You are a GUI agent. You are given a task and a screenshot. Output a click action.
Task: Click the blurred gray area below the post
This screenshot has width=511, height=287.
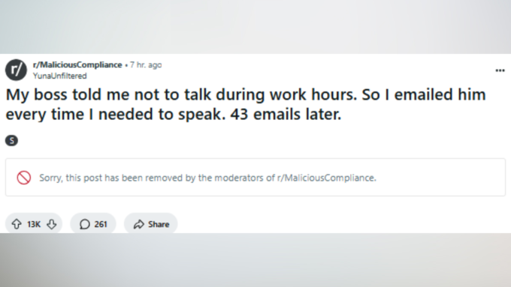click(255, 260)
